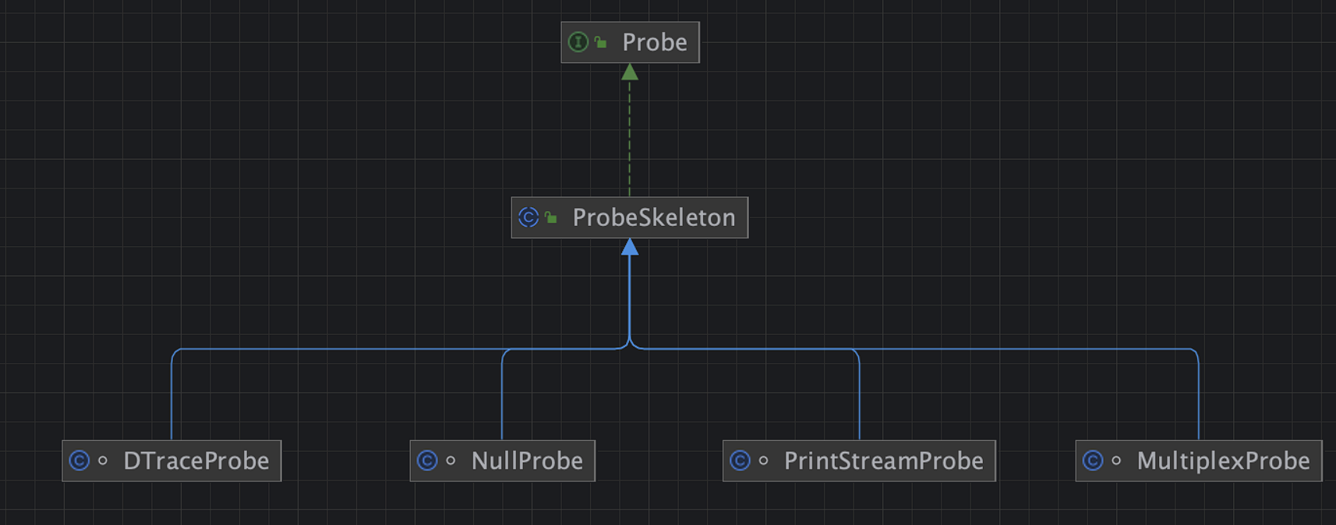The width and height of the screenshot is (1336, 525).
Task: Click the package-private circle icon beside MultiplexProbe
Action: [1116, 460]
